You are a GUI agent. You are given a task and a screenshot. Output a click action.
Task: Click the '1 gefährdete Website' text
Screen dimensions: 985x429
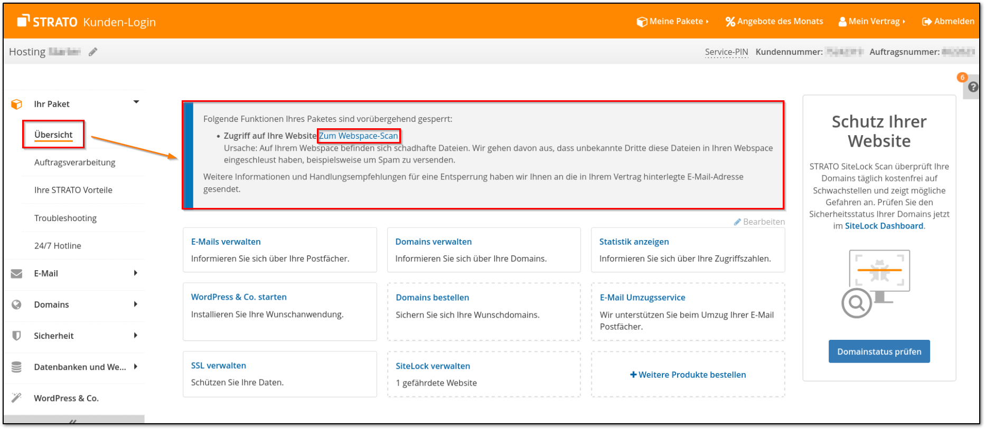point(436,383)
